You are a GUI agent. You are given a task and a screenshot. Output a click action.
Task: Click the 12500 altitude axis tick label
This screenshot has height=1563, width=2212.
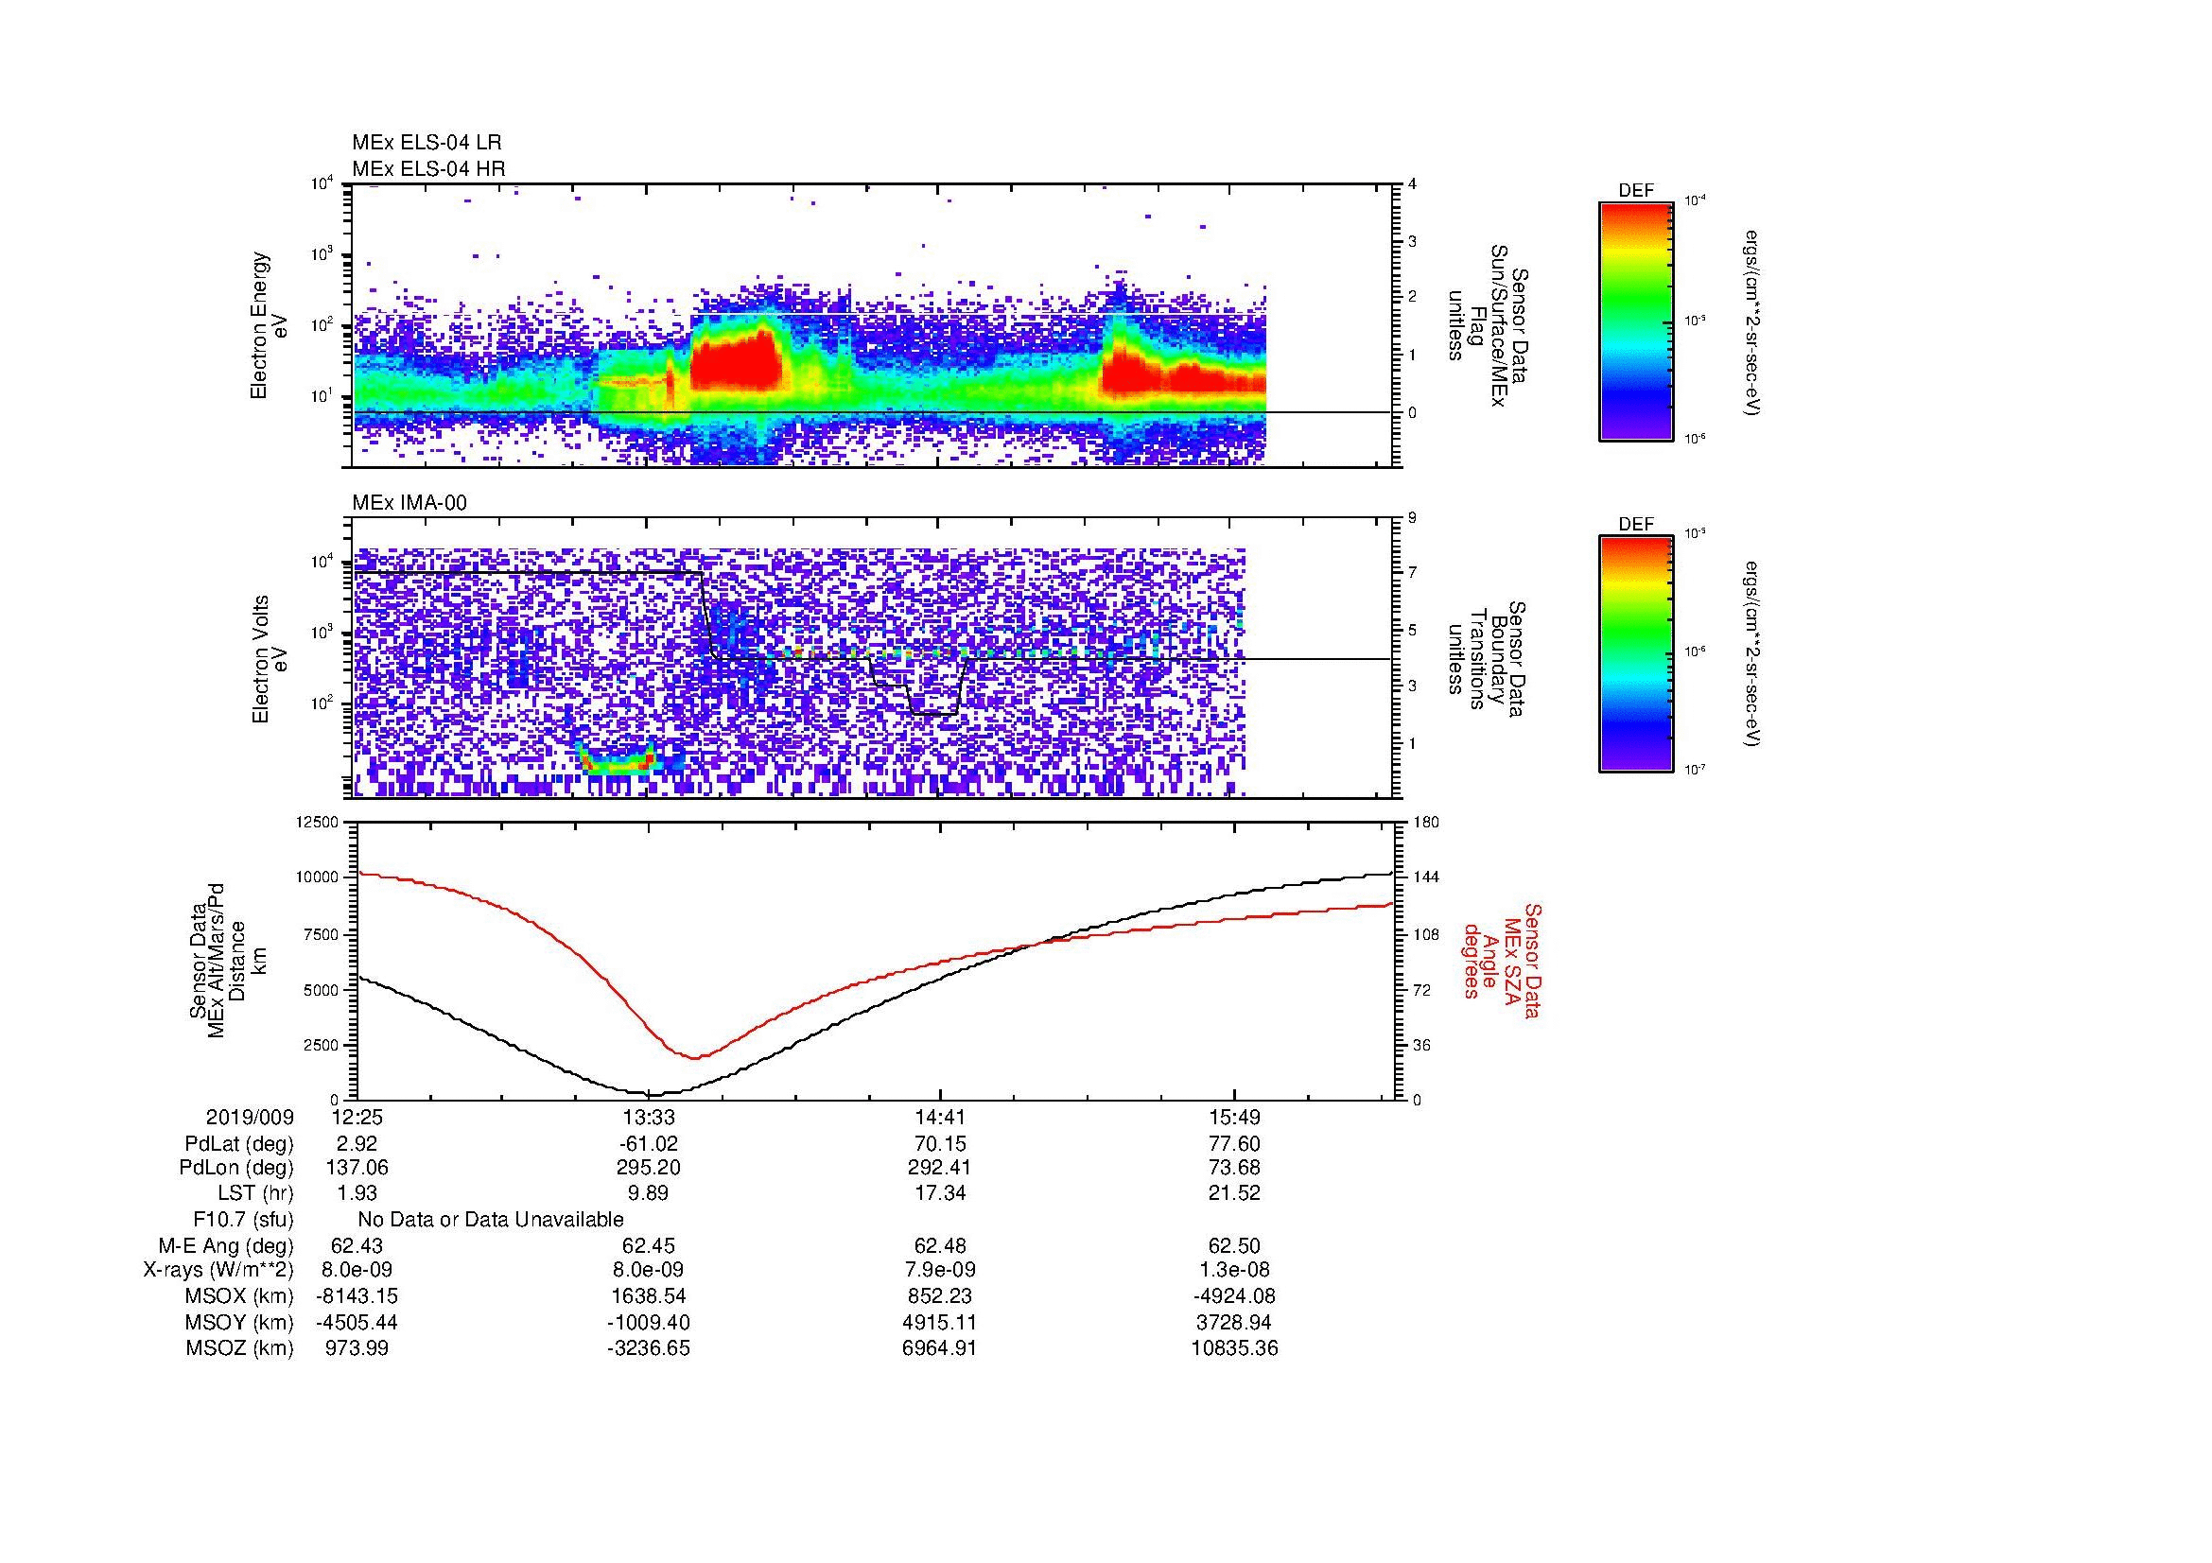point(318,822)
